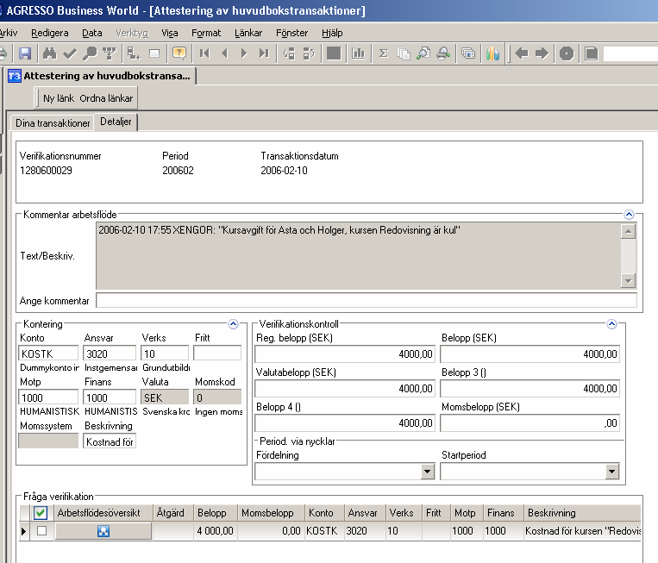The height and width of the screenshot is (563, 658).
Task: Click the binoculars search icon
Action: tap(49, 53)
